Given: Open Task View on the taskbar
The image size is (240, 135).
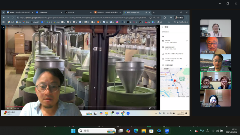Looking at the screenshot, I should 121,131.
